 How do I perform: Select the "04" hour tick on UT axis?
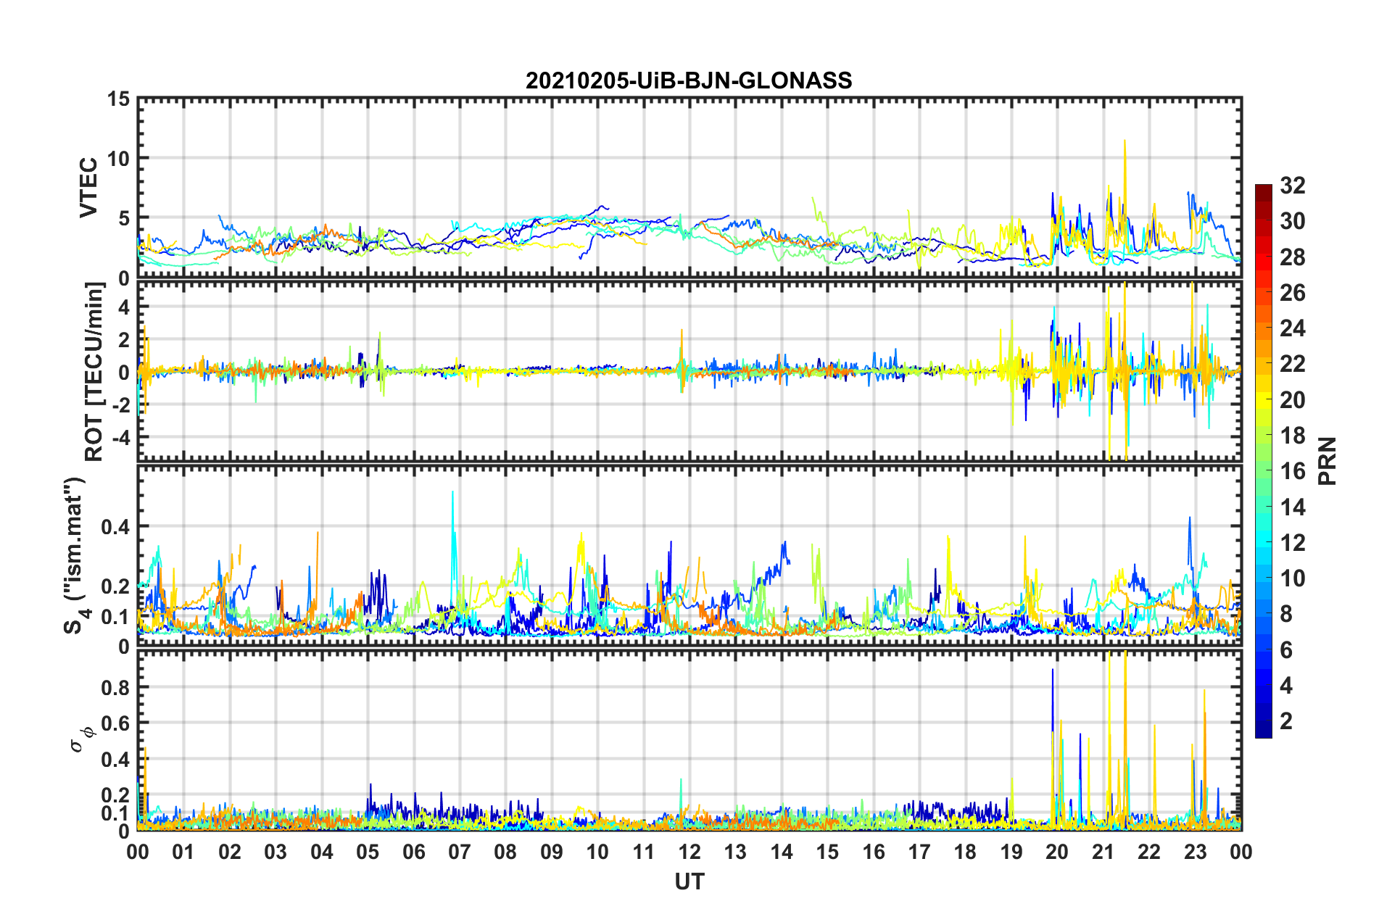pos(322,852)
